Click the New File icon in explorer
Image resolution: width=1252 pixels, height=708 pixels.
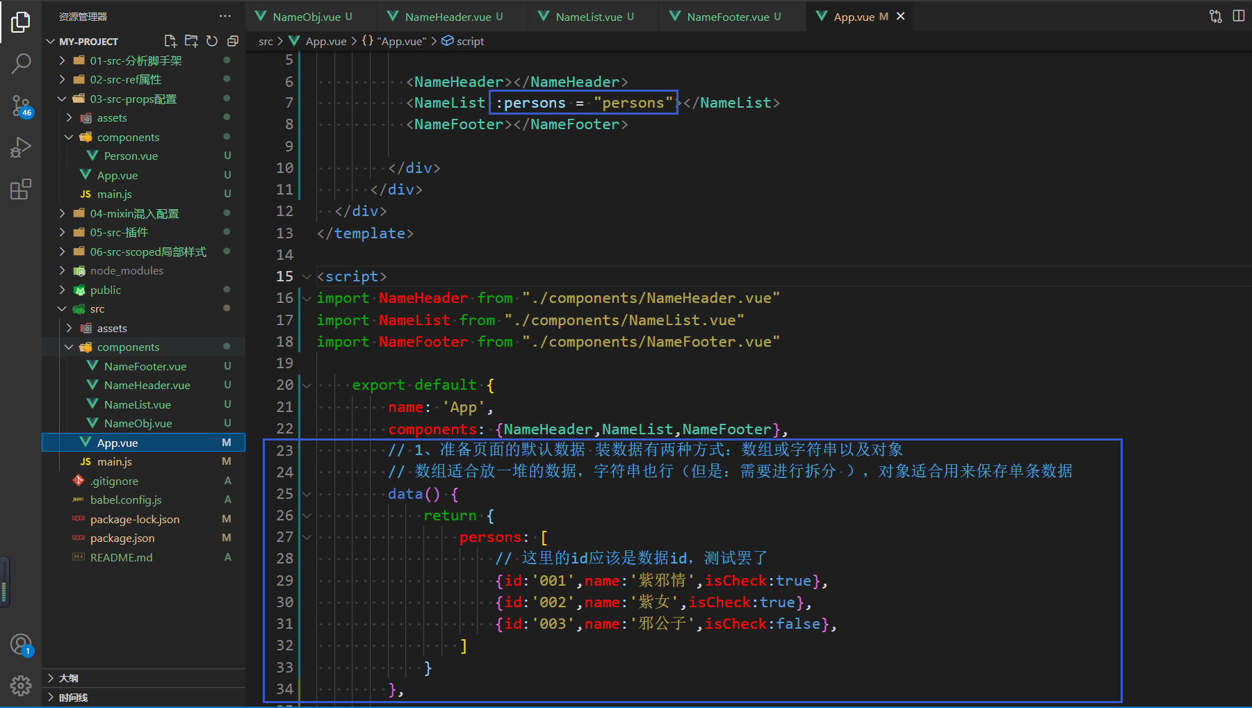point(170,41)
